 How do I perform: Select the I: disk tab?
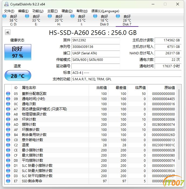[81, 20]
